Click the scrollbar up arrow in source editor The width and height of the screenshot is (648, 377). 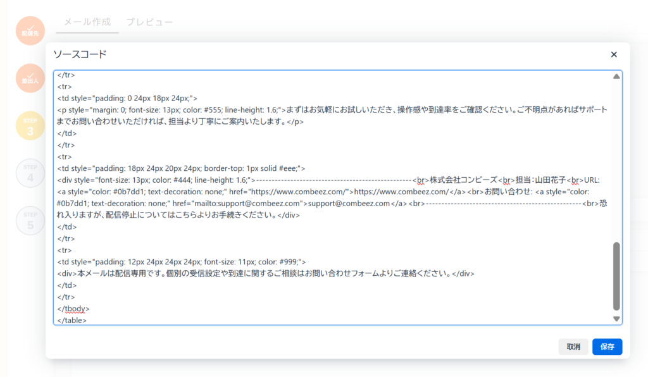[x=616, y=77]
